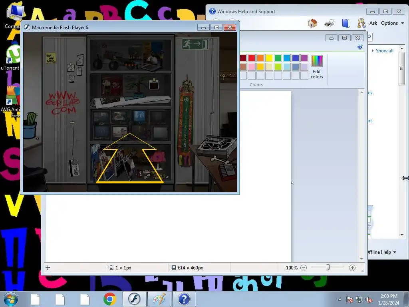Pick the green color swatch in Paint
This screenshot has width=409, height=307.
pos(278,58)
